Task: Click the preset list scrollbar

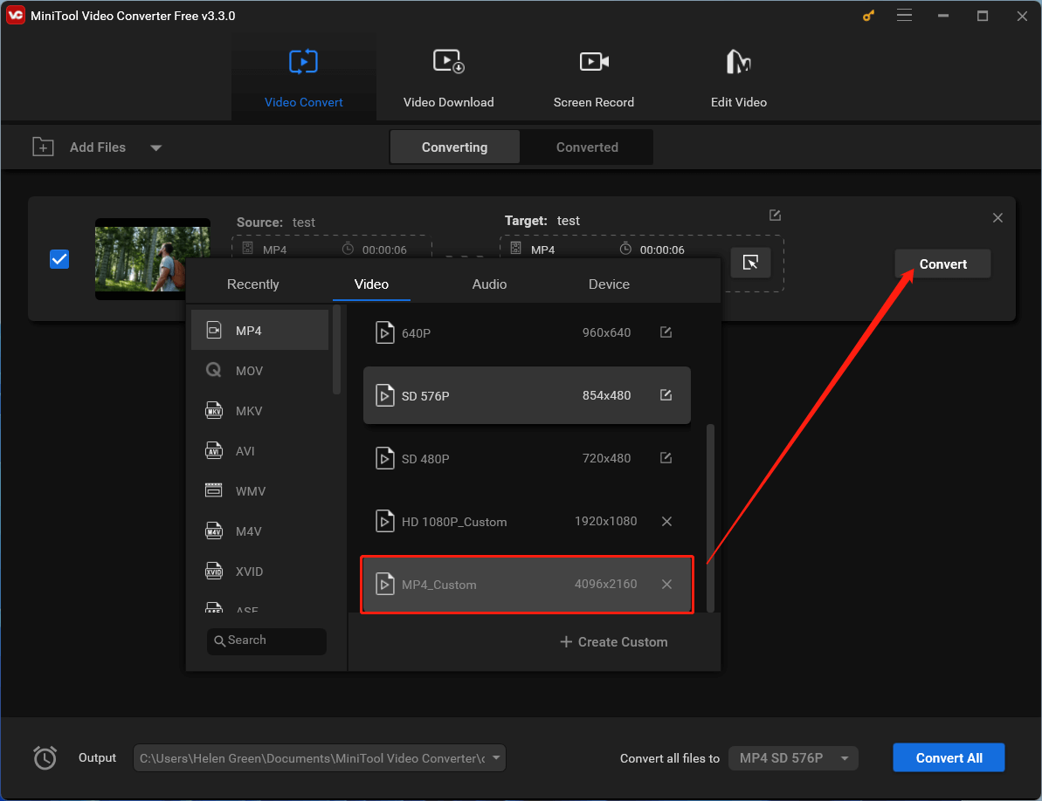Action: 710,517
